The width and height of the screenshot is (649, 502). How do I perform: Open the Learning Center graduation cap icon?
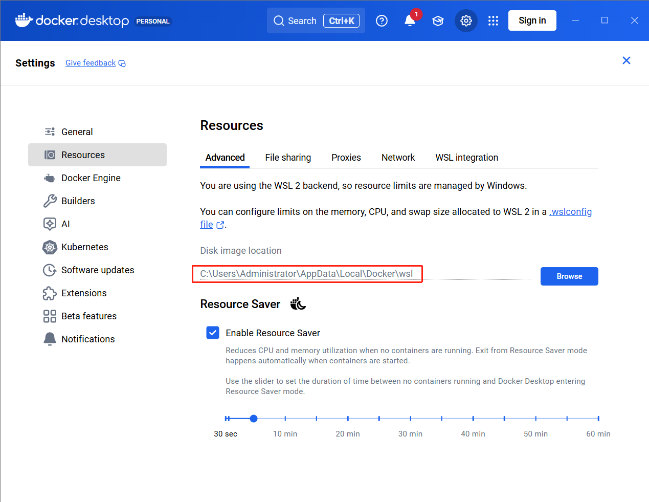coord(438,20)
